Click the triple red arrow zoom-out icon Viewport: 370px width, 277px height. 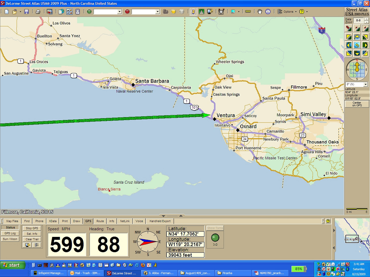[349, 28]
